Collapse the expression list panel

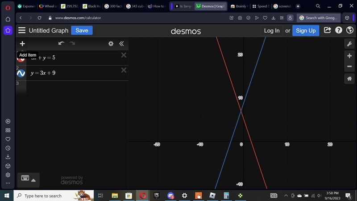tap(121, 43)
